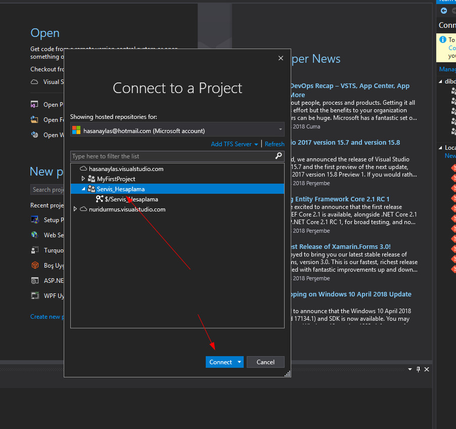Click the Open Folder icon on Start Page
The image size is (456, 429).
tap(34, 119)
